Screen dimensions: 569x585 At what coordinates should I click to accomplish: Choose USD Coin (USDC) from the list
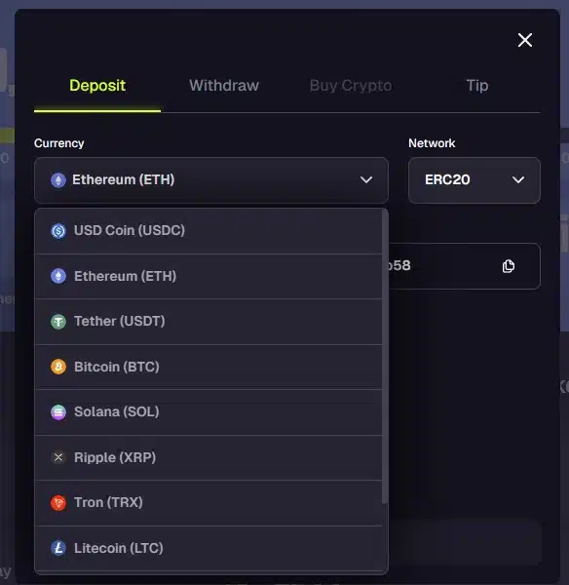pyautogui.click(x=209, y=231)
